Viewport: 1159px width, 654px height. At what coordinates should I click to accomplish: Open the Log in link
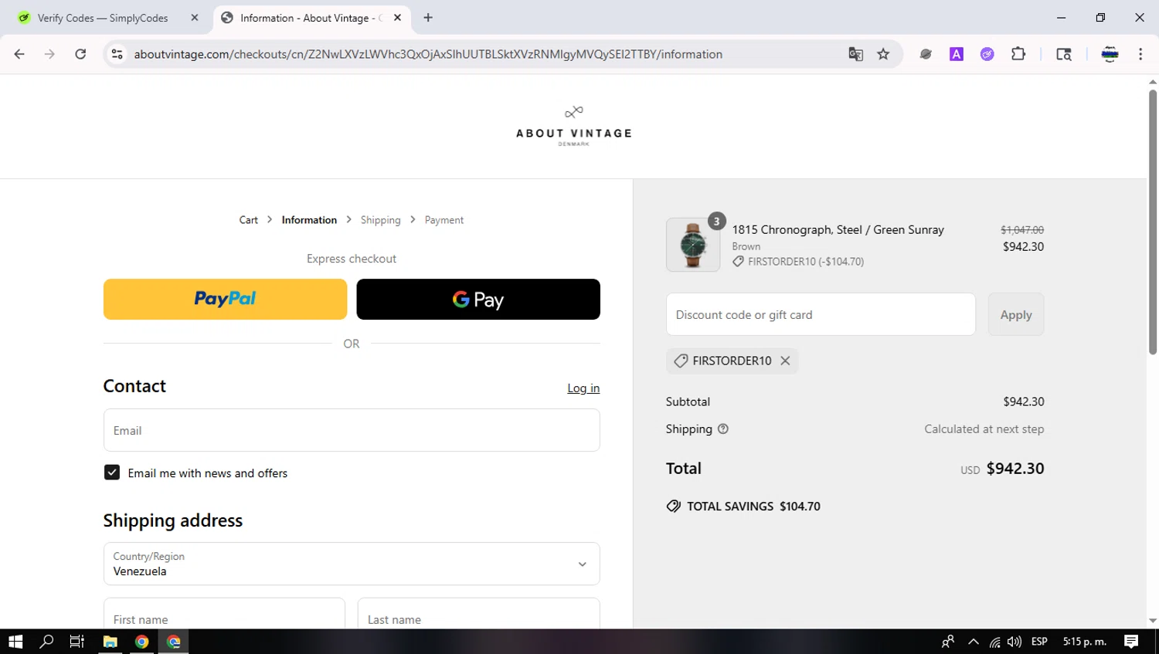coord(583,388)
